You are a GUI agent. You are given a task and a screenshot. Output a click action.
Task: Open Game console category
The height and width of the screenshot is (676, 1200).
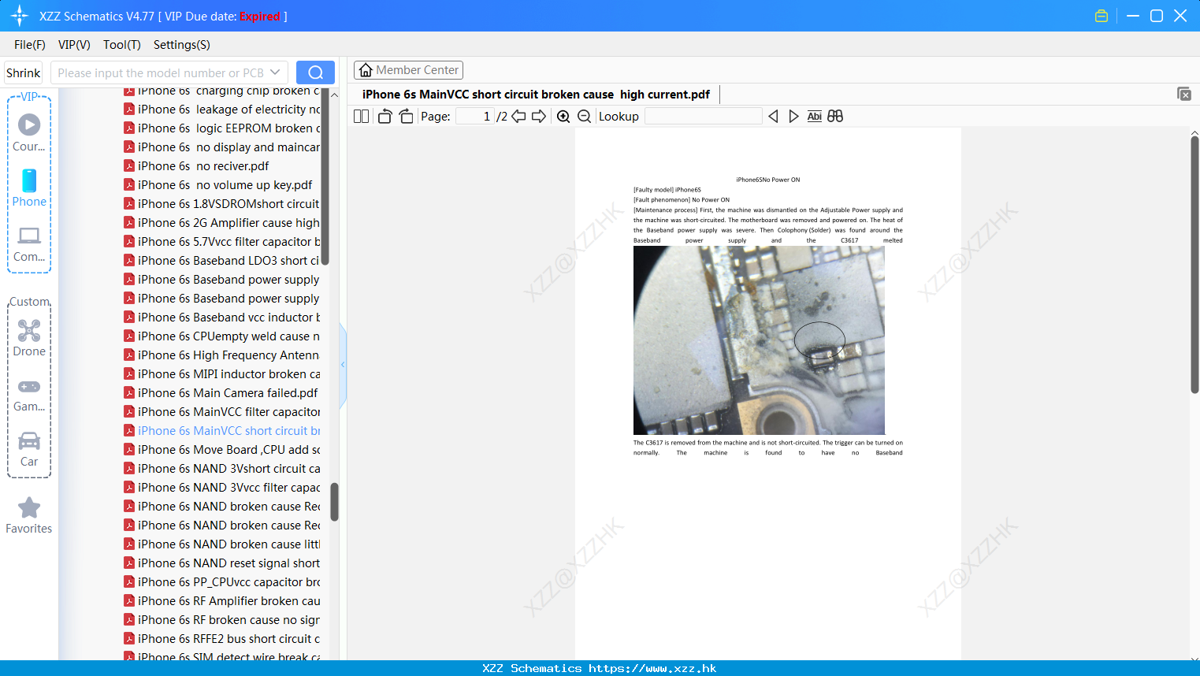point(29,395)
